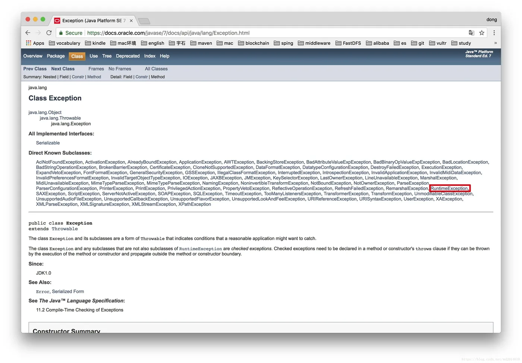This screenshot has width=522, height=363.
Task: Open the All Classes link
Action: 156,69
